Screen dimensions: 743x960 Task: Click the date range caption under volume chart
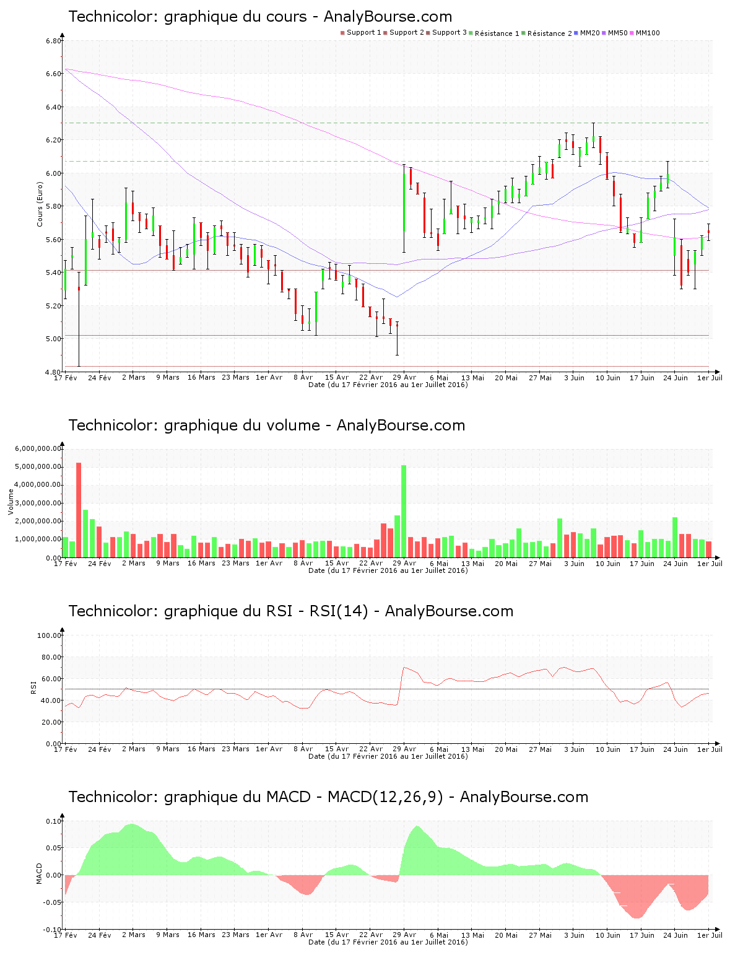pyautogui.click(x=388, y=570)
